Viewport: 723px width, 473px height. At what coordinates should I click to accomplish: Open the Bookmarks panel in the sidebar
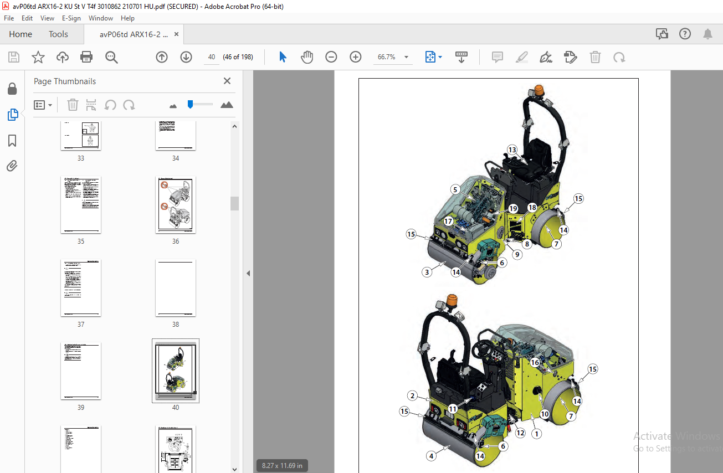pyautogui.click(x=12, y=140)
